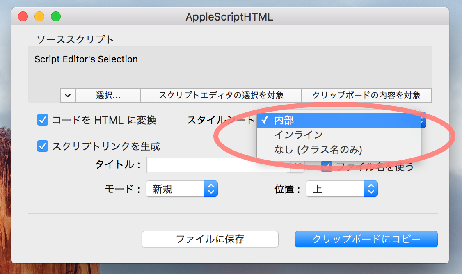Open the recent sources chevron dropdown
The width and height of the screenshot is (462, 274).
point(68,95)
